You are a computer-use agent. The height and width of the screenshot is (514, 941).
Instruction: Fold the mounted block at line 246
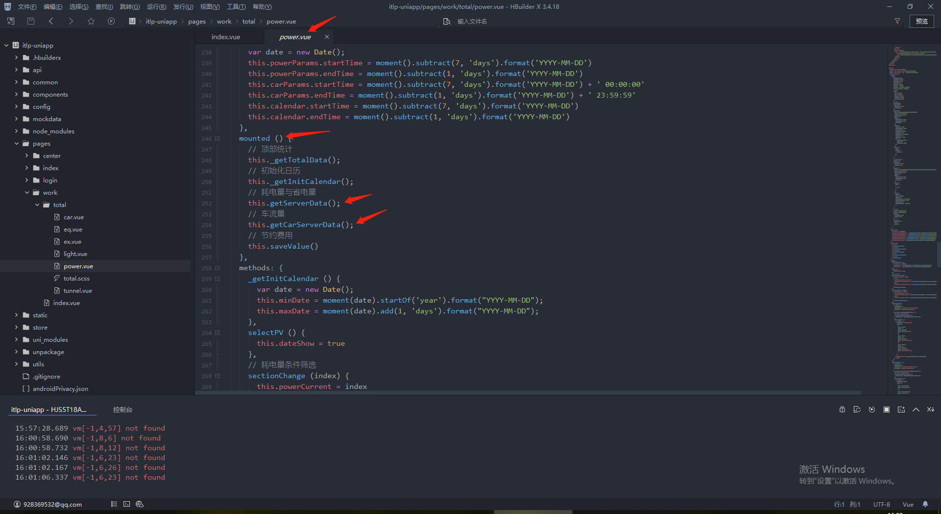coord(218,139)
